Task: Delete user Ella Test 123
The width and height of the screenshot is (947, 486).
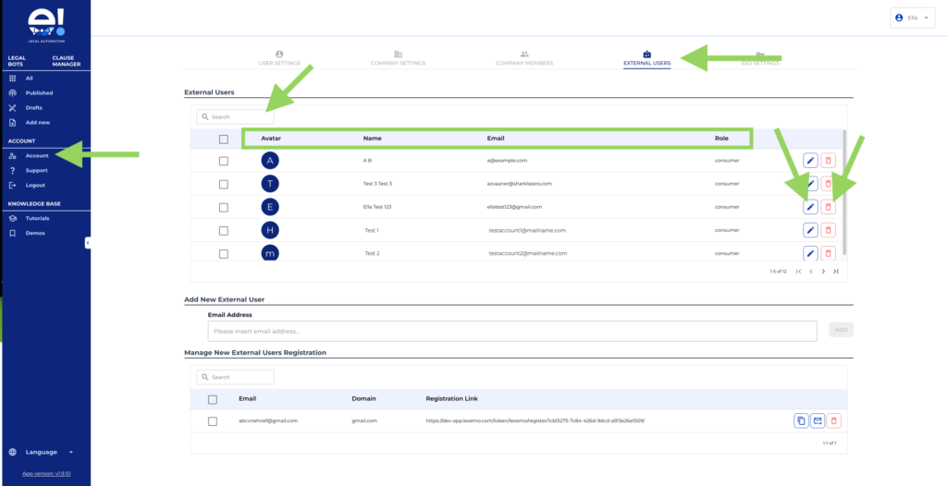Action: pos(829,207)
